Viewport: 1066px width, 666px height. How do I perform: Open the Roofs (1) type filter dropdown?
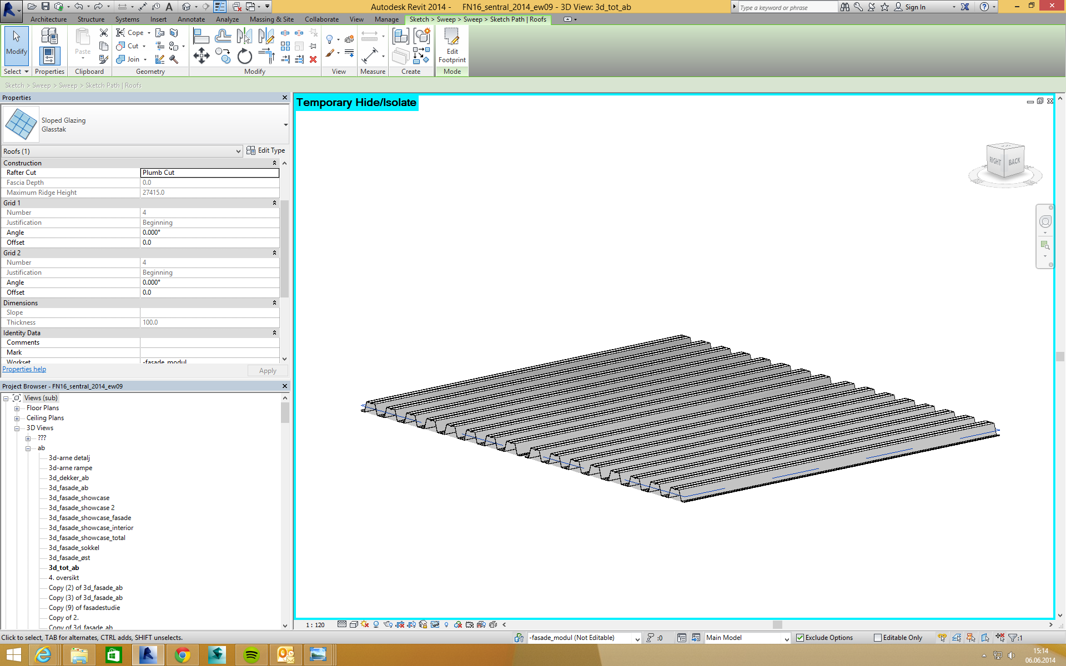(x=238, y=151)
